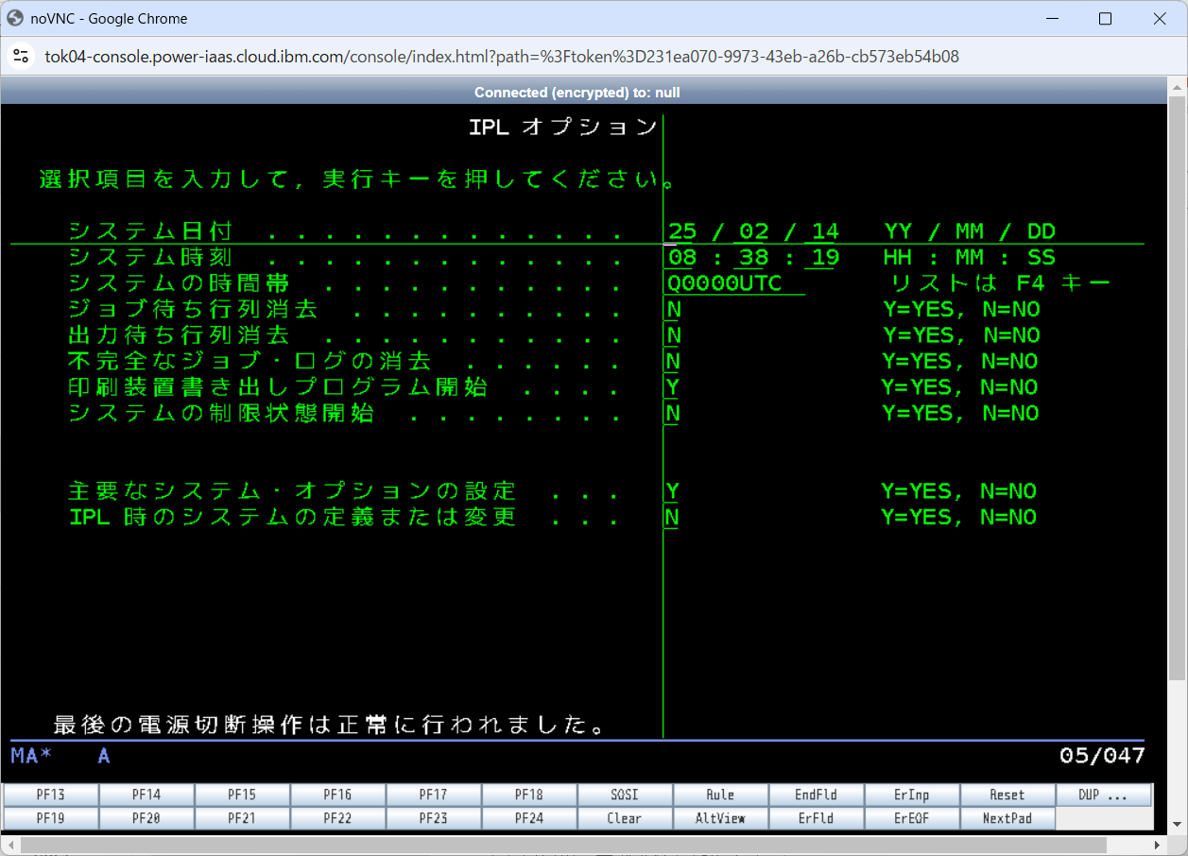
Task: Click the PF16 function key button
Action: point(337,795)
